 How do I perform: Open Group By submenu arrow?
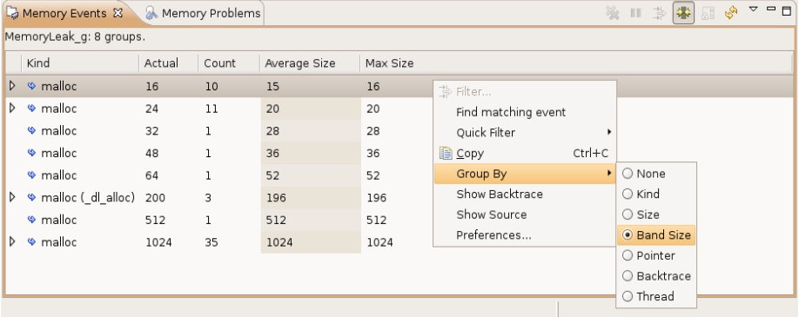(x=609, y=174)
